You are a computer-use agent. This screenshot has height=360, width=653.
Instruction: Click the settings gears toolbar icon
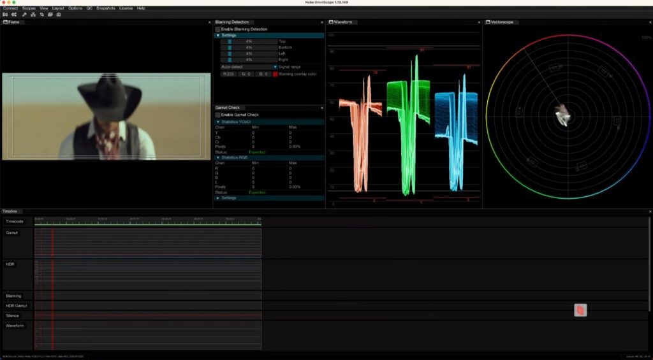tap(14, 15)
